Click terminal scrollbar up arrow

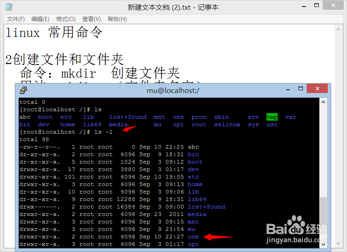pyautogui.click(x=323, y=102)
